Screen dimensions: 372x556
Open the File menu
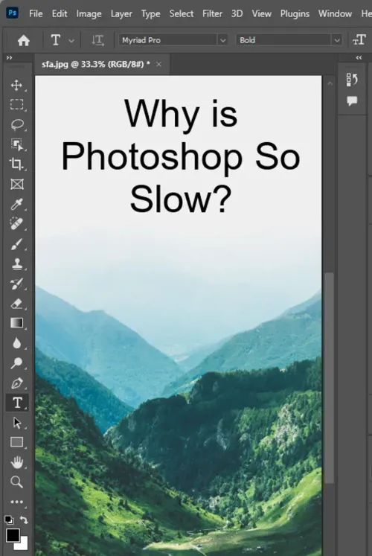point(36,14)
